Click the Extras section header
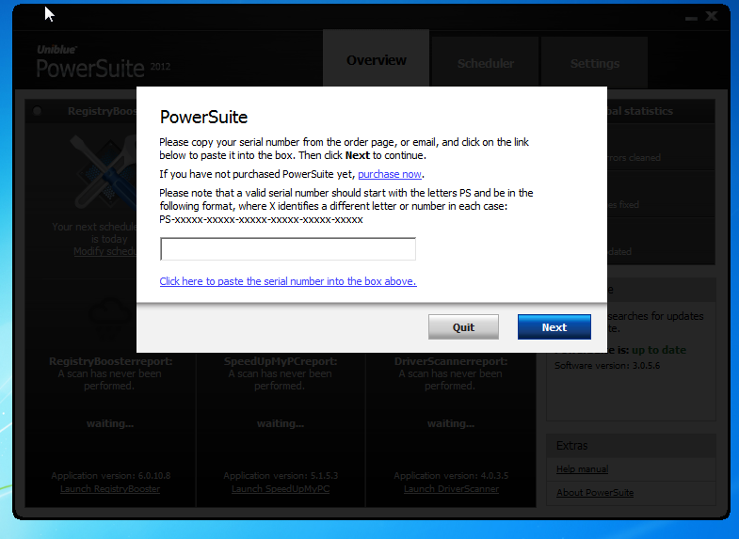Image resolution: width=739 pixels, height=539 pixels. tap(631, 446)
